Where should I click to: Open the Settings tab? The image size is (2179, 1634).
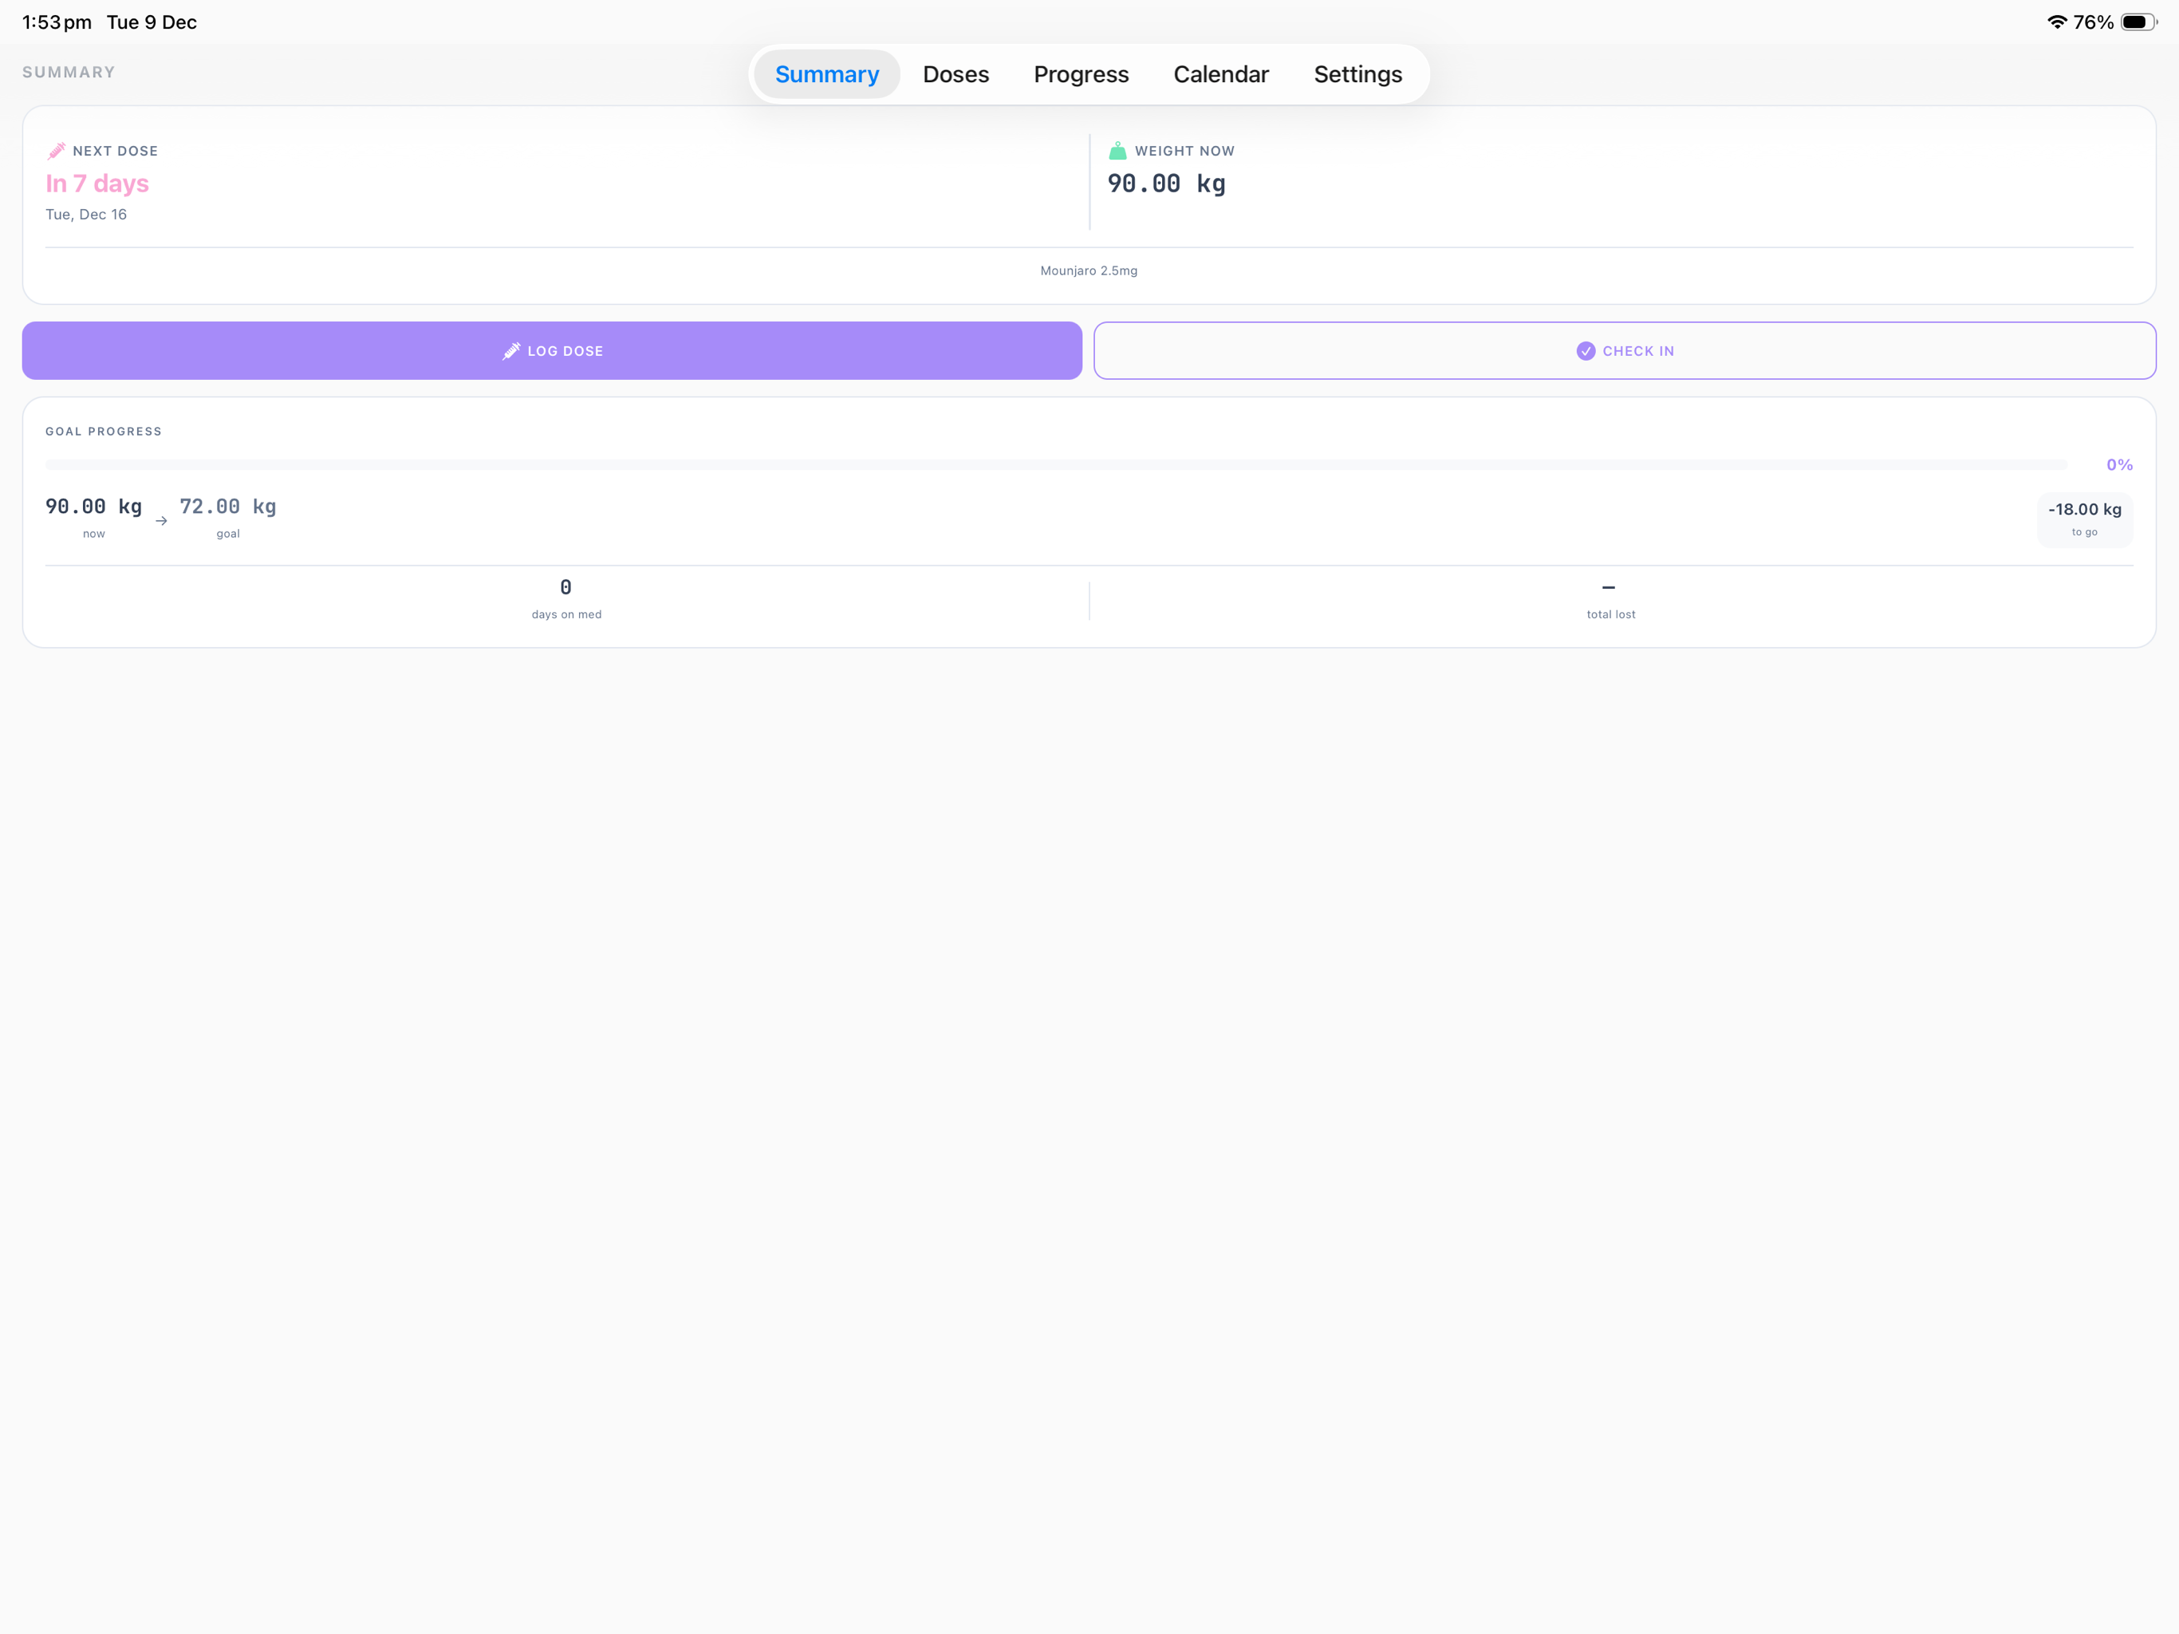(1357, 74)
